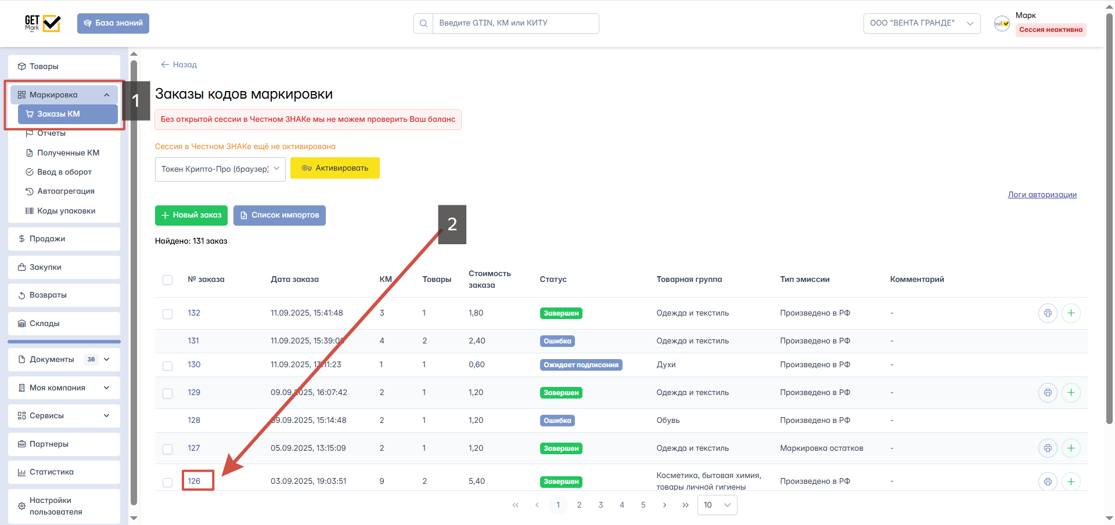Open Товары in sidebar
The width and height of the screenshot is (1115, 525).
(64, 66)
